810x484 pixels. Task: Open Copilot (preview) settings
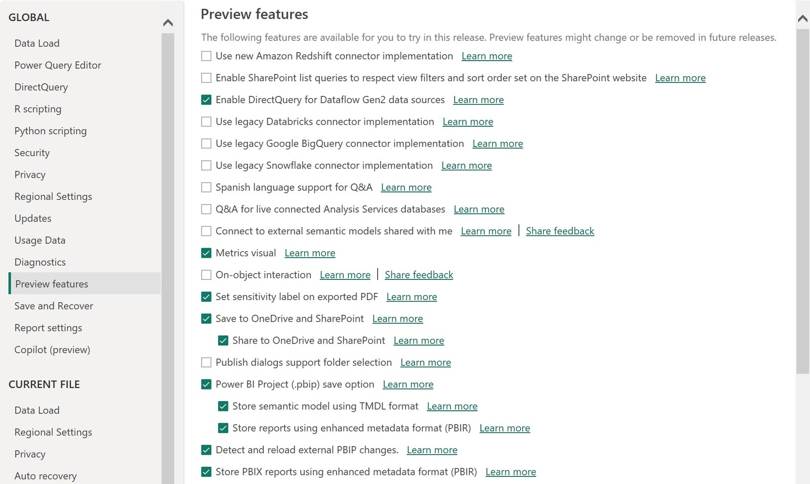click(x=52, y=350)
